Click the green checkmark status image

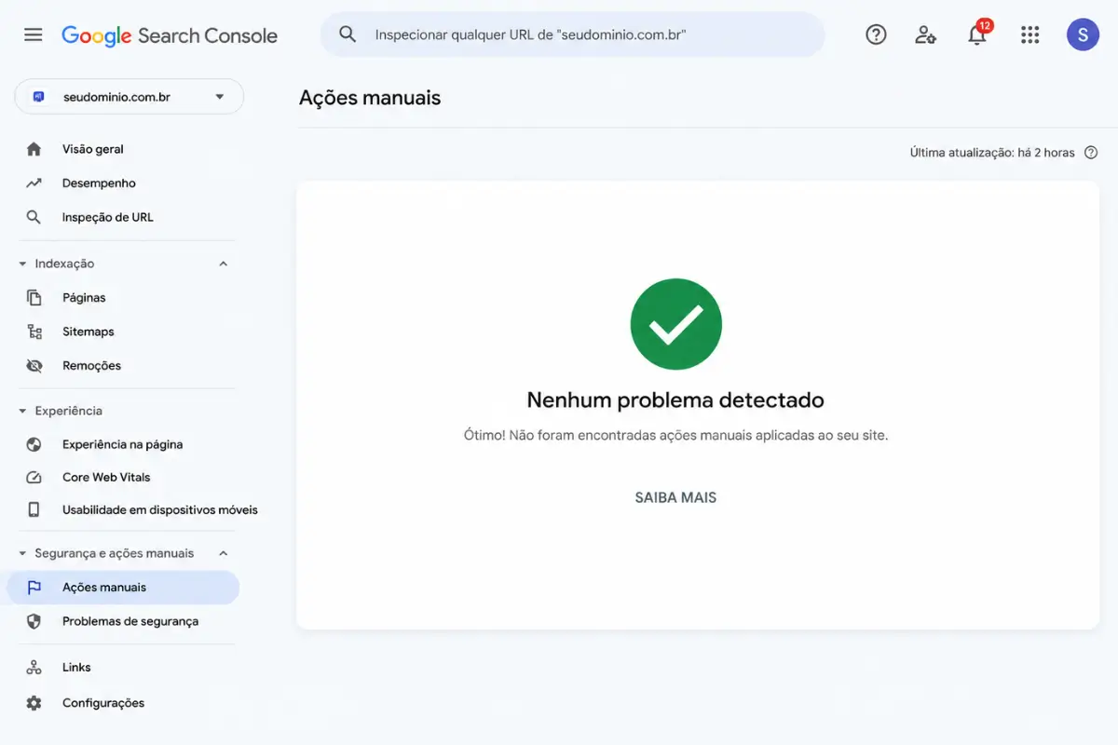pos(675,324)
